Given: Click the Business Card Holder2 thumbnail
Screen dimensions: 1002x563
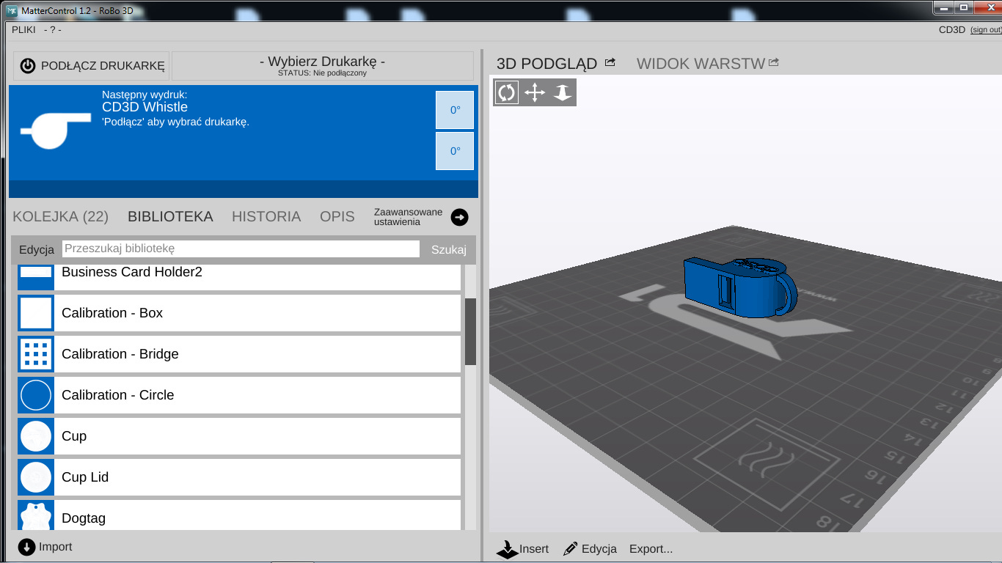Looking at the screenshot, I should pyautogui.click(x=36, y=276).
